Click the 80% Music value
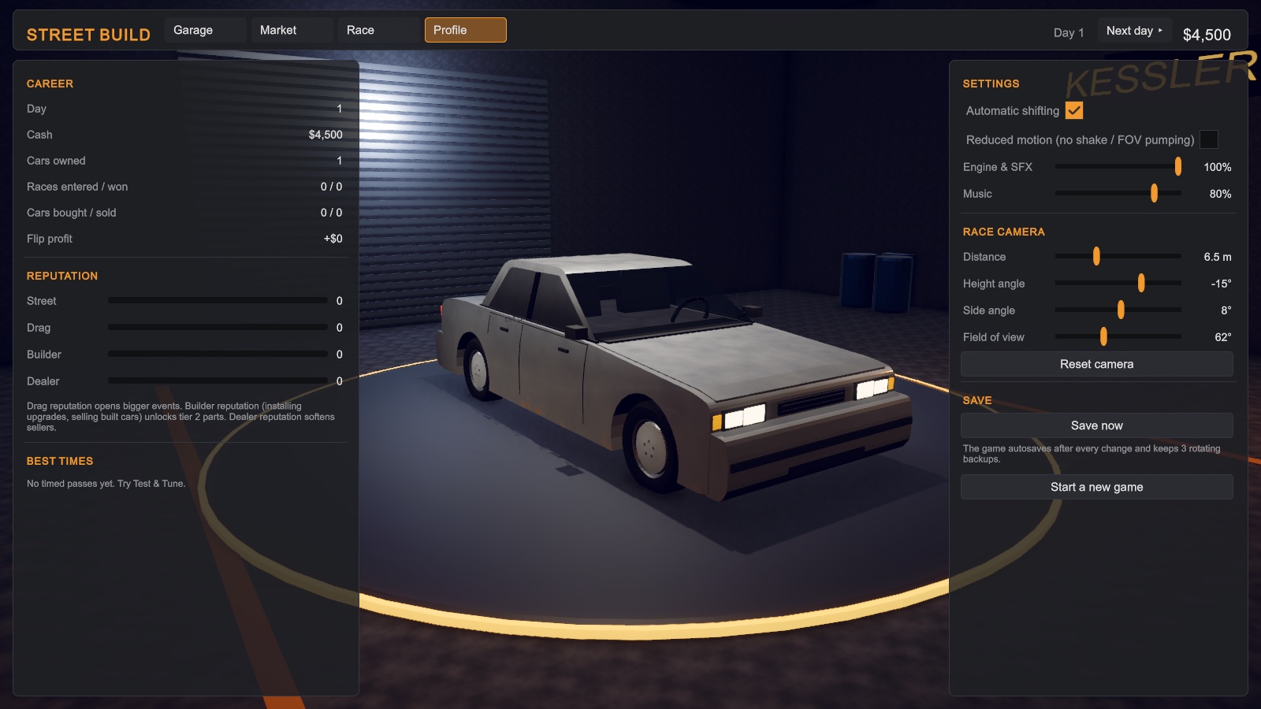Image resolution: width=1261 pixels, height=709 pixels. [1220, 194]
